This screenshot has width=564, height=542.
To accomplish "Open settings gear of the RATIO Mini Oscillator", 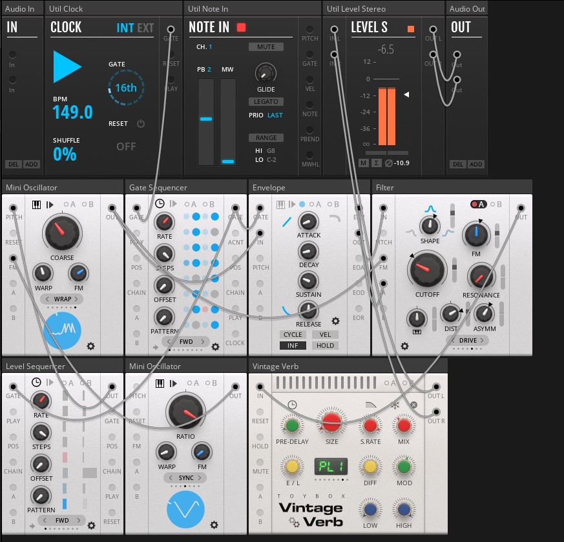I will pyautogui.click(x=214, y=525).
